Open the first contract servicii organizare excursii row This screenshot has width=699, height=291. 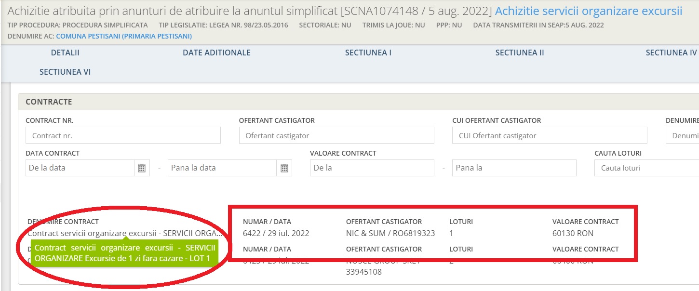pyautogui.click(x=125, y=233)
